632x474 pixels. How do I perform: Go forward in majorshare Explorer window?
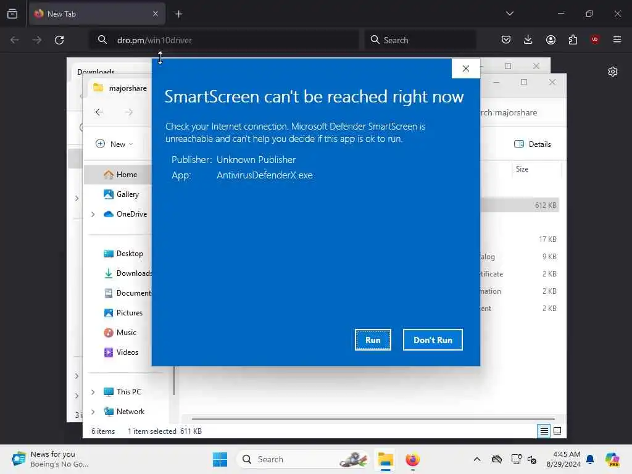tap(128, 112)
